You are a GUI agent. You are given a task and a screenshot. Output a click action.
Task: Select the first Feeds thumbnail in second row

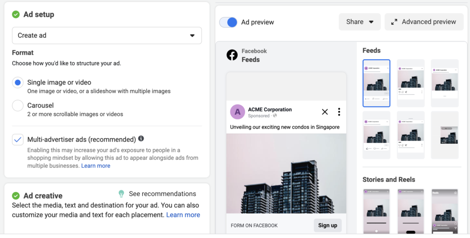click(x=376, y=135)
